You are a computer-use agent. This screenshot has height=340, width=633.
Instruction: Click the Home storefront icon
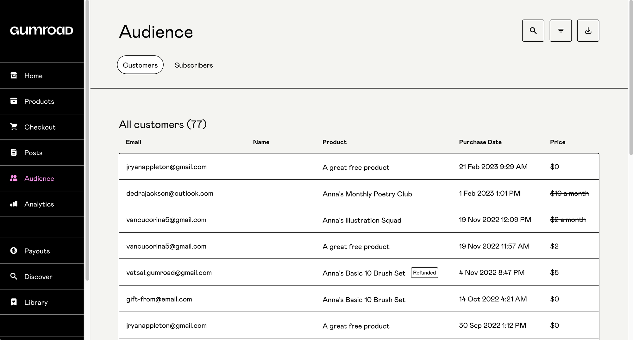tap(14, 76)
